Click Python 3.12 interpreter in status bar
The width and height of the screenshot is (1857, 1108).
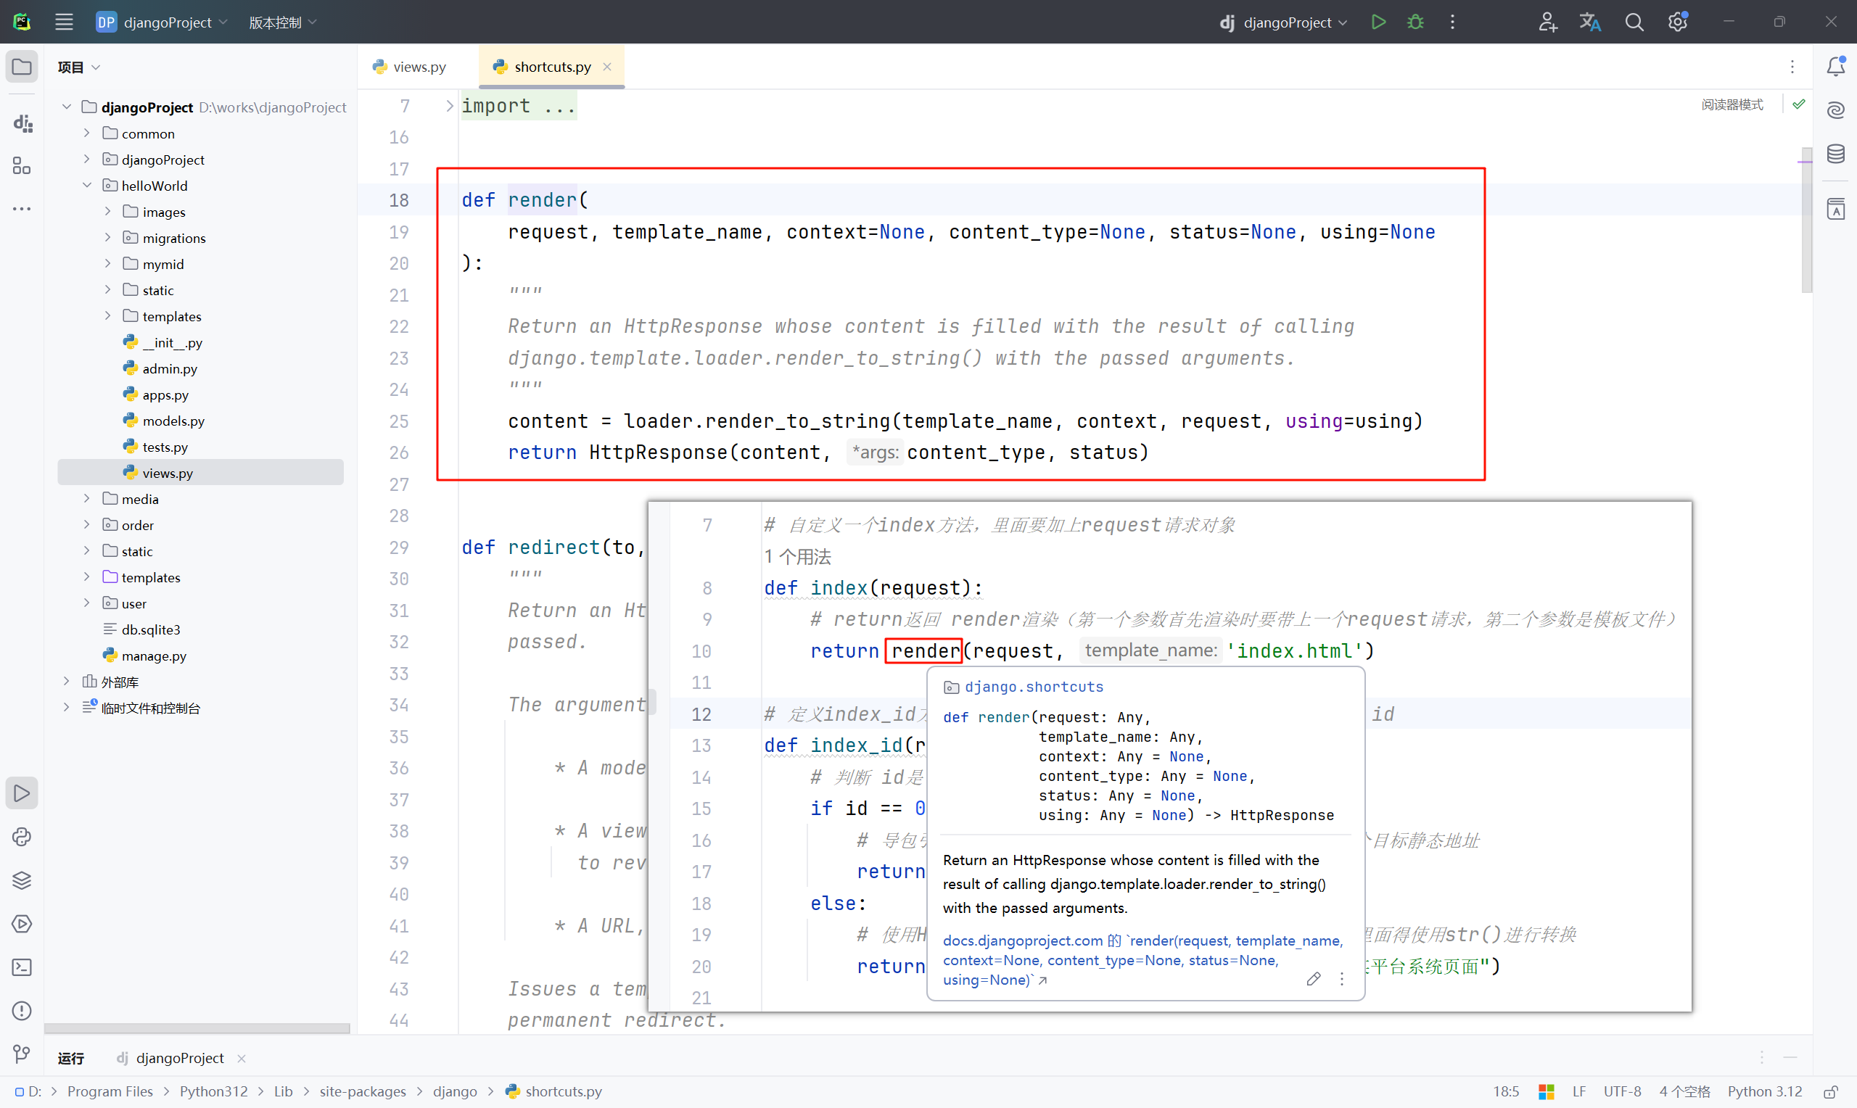click(x=1764, y=1091)
